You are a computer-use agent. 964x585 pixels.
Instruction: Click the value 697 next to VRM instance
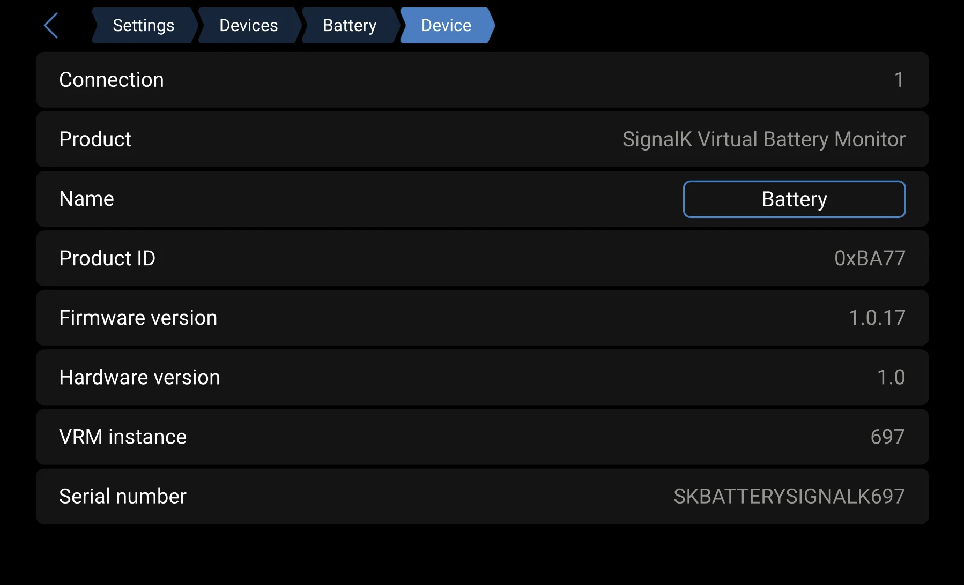887,437
